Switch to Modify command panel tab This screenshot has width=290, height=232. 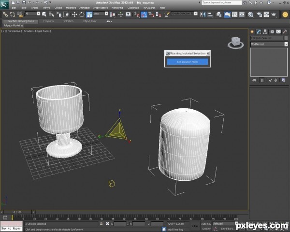pyautogui.click(x=259, y=31)
